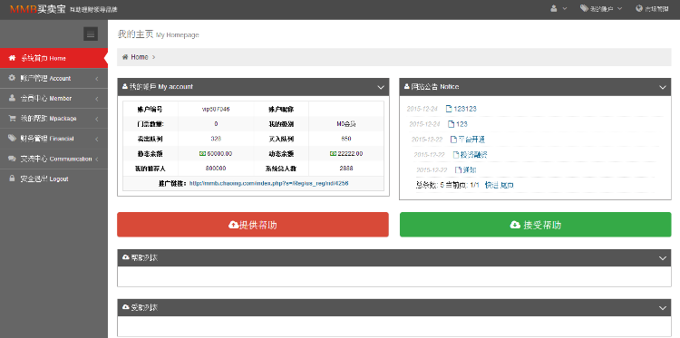
Task: Click the document icon beside '123' notice
Action: coord(451,124)
